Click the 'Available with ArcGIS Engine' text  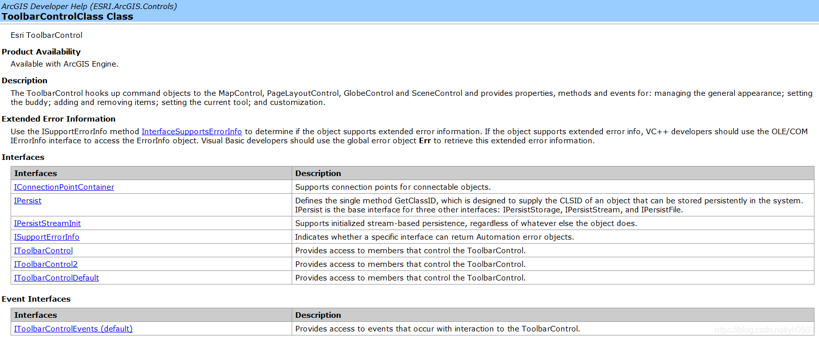click(64, 64)
